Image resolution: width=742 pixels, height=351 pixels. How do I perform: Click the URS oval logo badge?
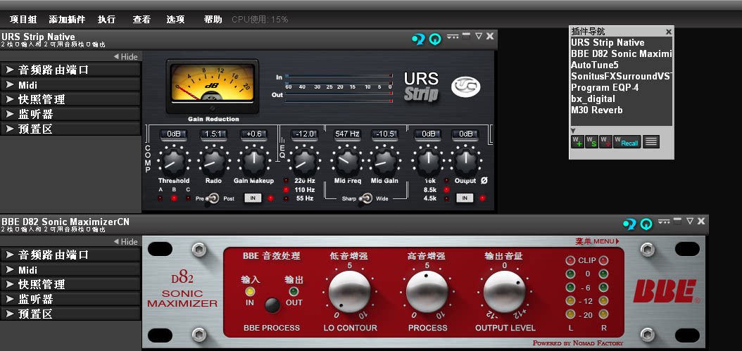[x=465, y=87]
